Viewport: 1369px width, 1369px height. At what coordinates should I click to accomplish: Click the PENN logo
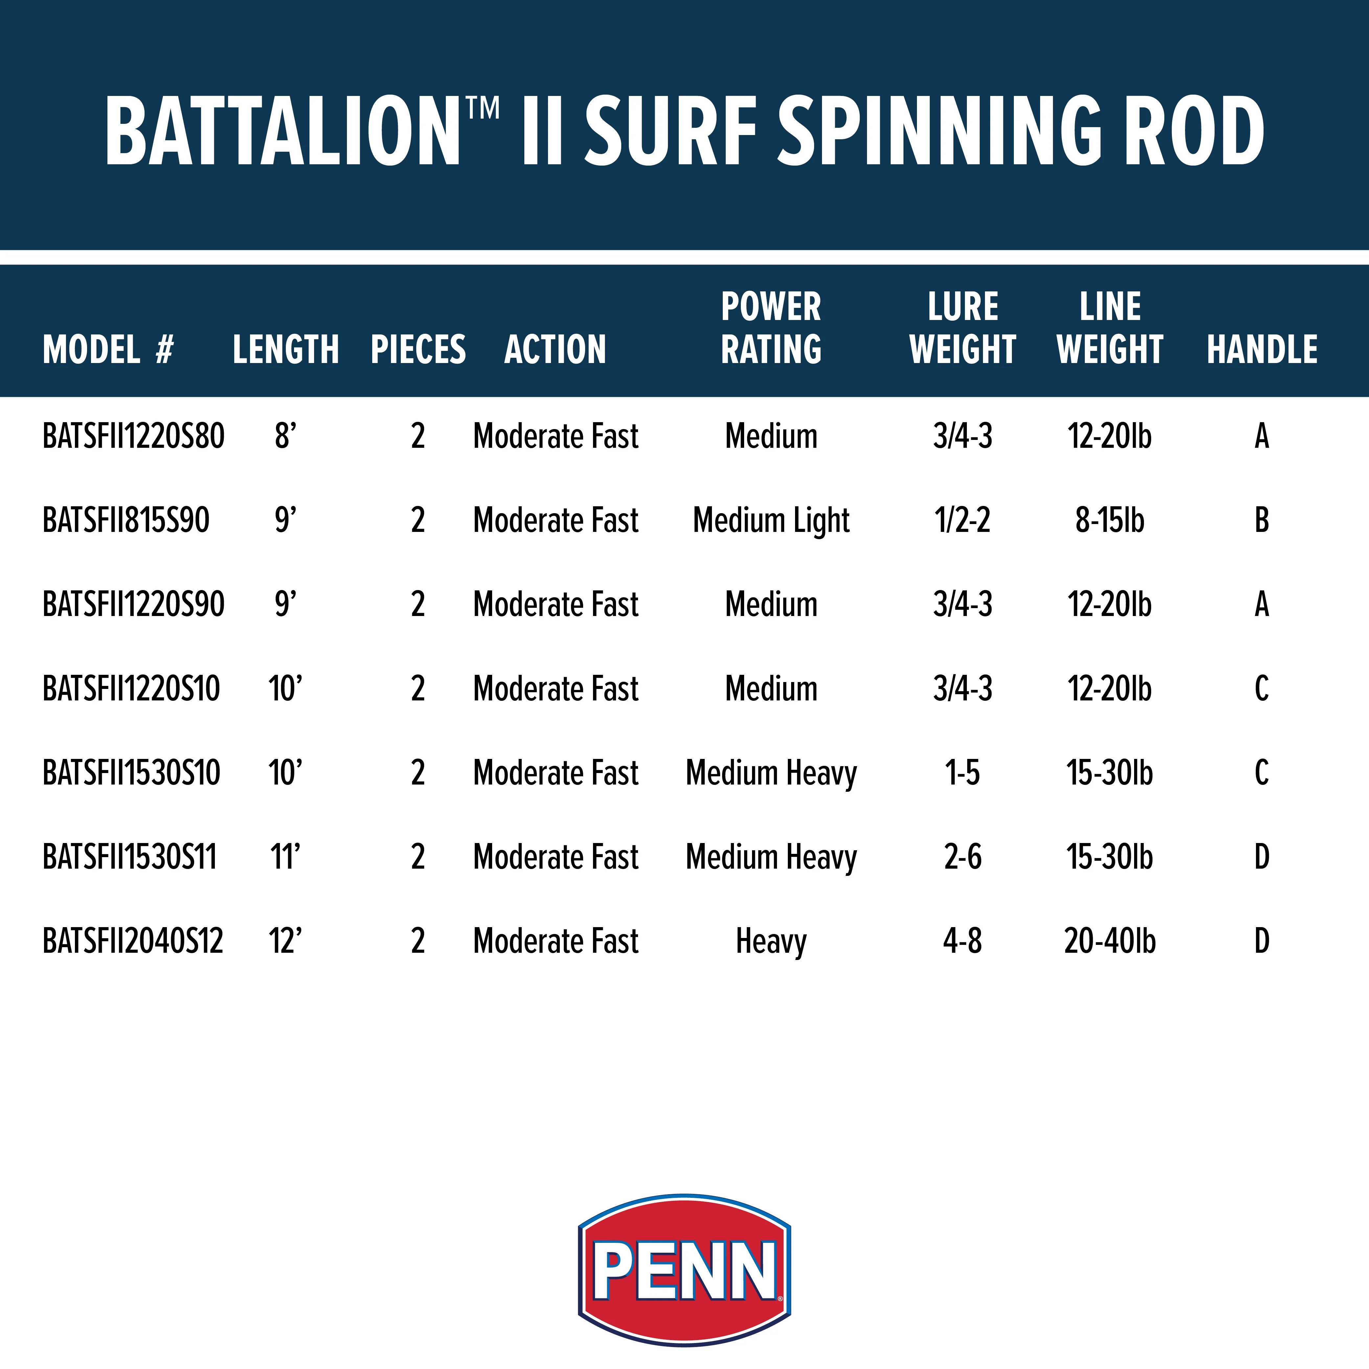[x=685, y=1270]
